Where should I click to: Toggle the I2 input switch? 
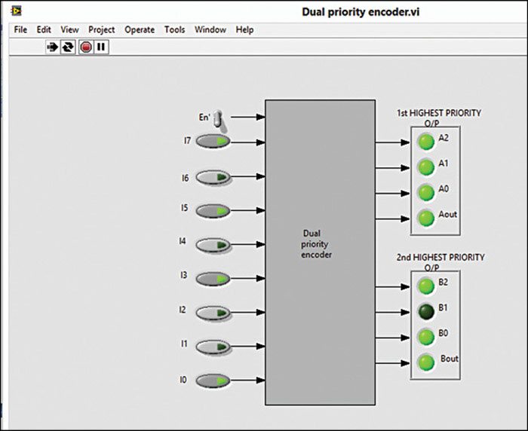(213, 312)
